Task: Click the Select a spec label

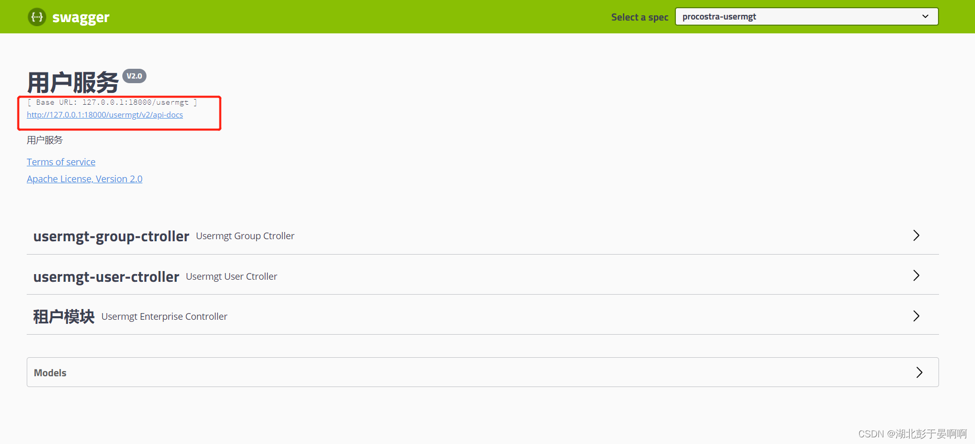Action: [x=640, y=17]
